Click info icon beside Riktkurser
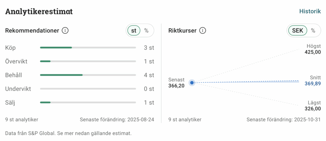Screen dimensions: 326x141 coord(202,31)
